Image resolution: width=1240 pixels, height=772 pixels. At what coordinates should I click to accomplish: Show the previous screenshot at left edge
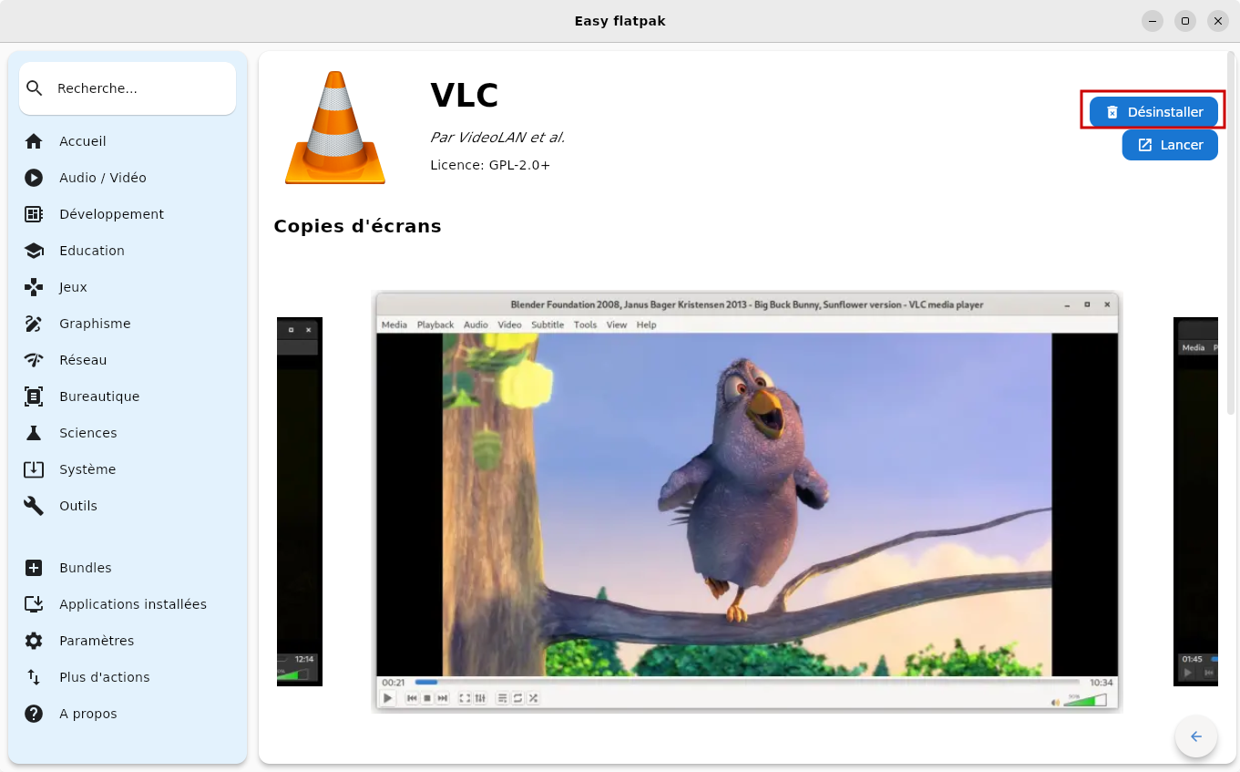coord(300,501)
